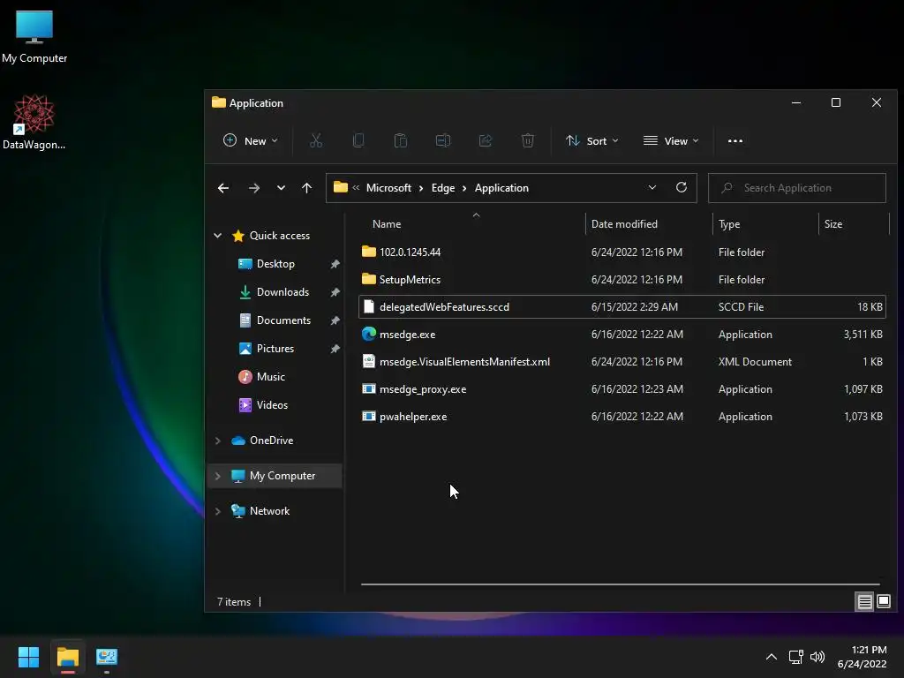Open the See more ellipsis menu
Viewport: 904px width, 678px height.
735,140
